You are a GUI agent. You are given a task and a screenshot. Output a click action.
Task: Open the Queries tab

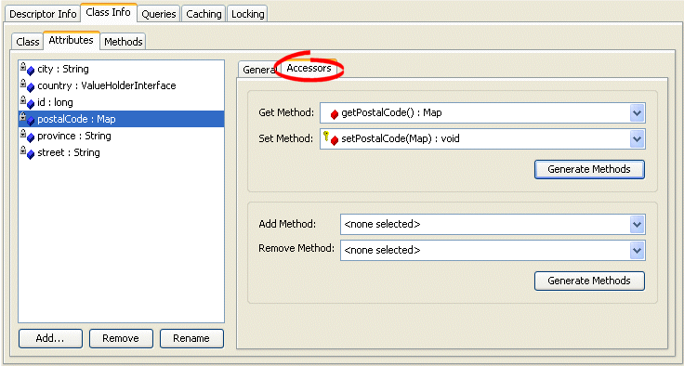tap(159, 14)
